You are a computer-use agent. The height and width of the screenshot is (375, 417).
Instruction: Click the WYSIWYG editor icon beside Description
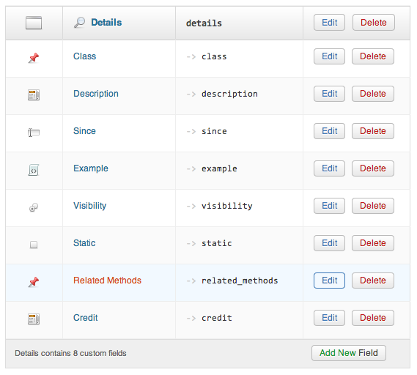(x=34, y=95)
